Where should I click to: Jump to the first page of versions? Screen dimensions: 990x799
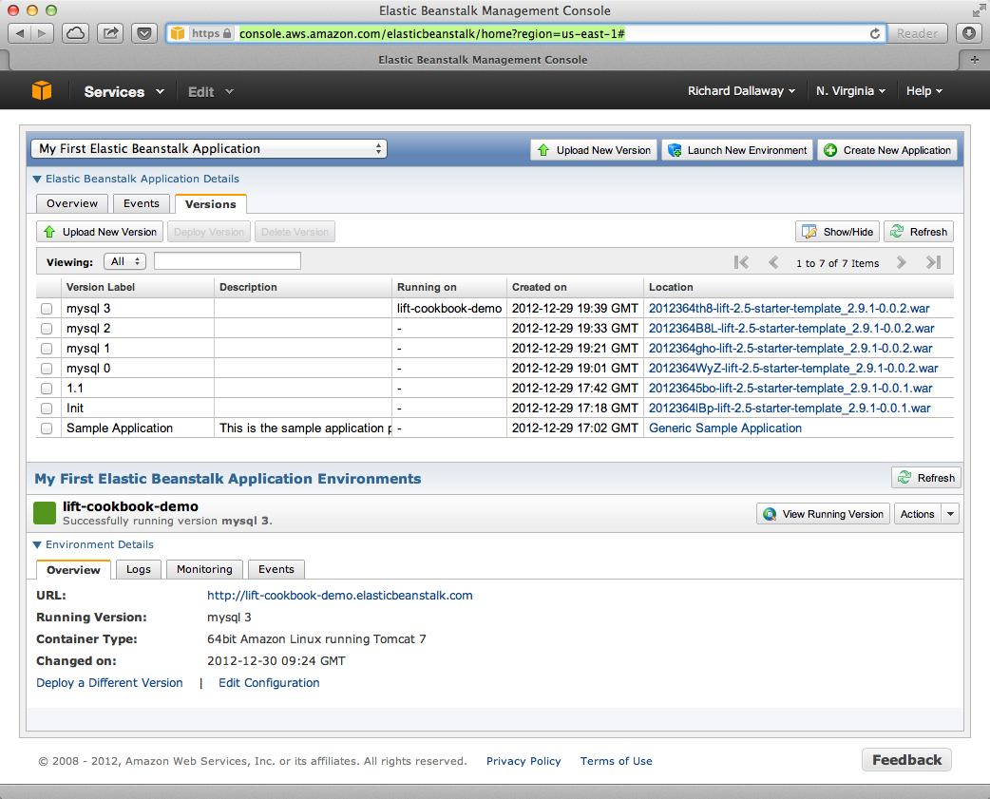point(741,262)
